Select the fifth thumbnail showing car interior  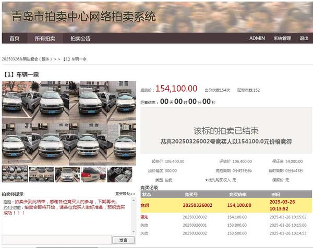[x=121, y=174]
